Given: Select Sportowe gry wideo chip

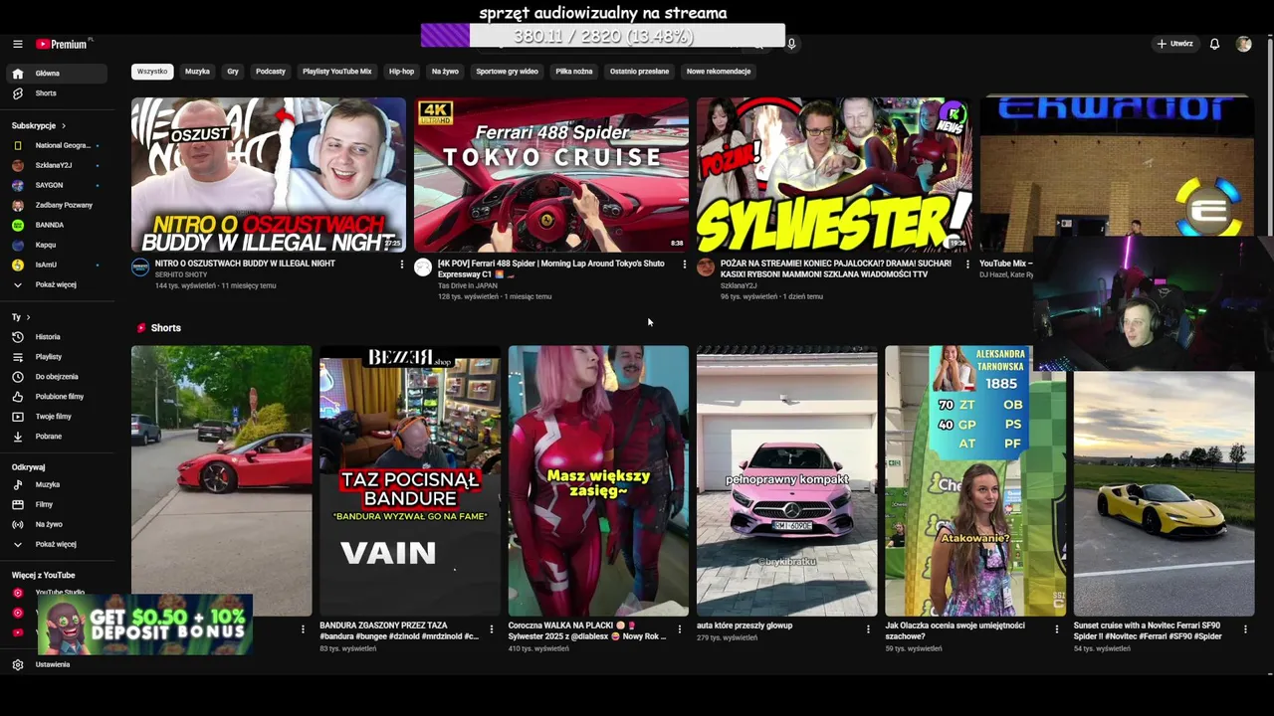Looking at the screenshot, I should [507, 72].
